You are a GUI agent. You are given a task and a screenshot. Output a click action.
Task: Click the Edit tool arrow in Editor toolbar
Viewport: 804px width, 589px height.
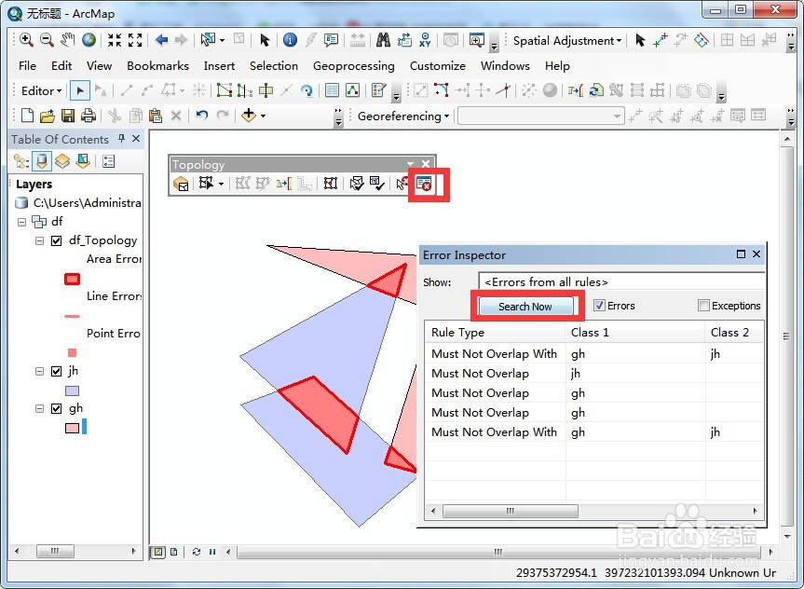pos(80,90)
